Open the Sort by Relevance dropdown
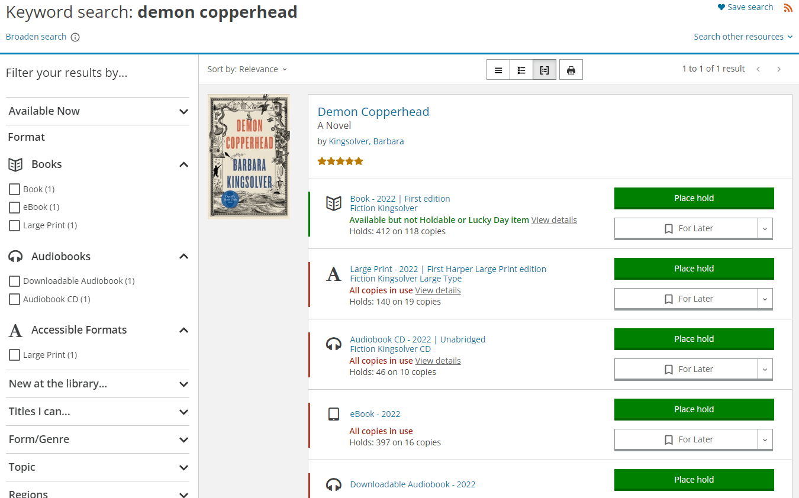 (247, 69)
